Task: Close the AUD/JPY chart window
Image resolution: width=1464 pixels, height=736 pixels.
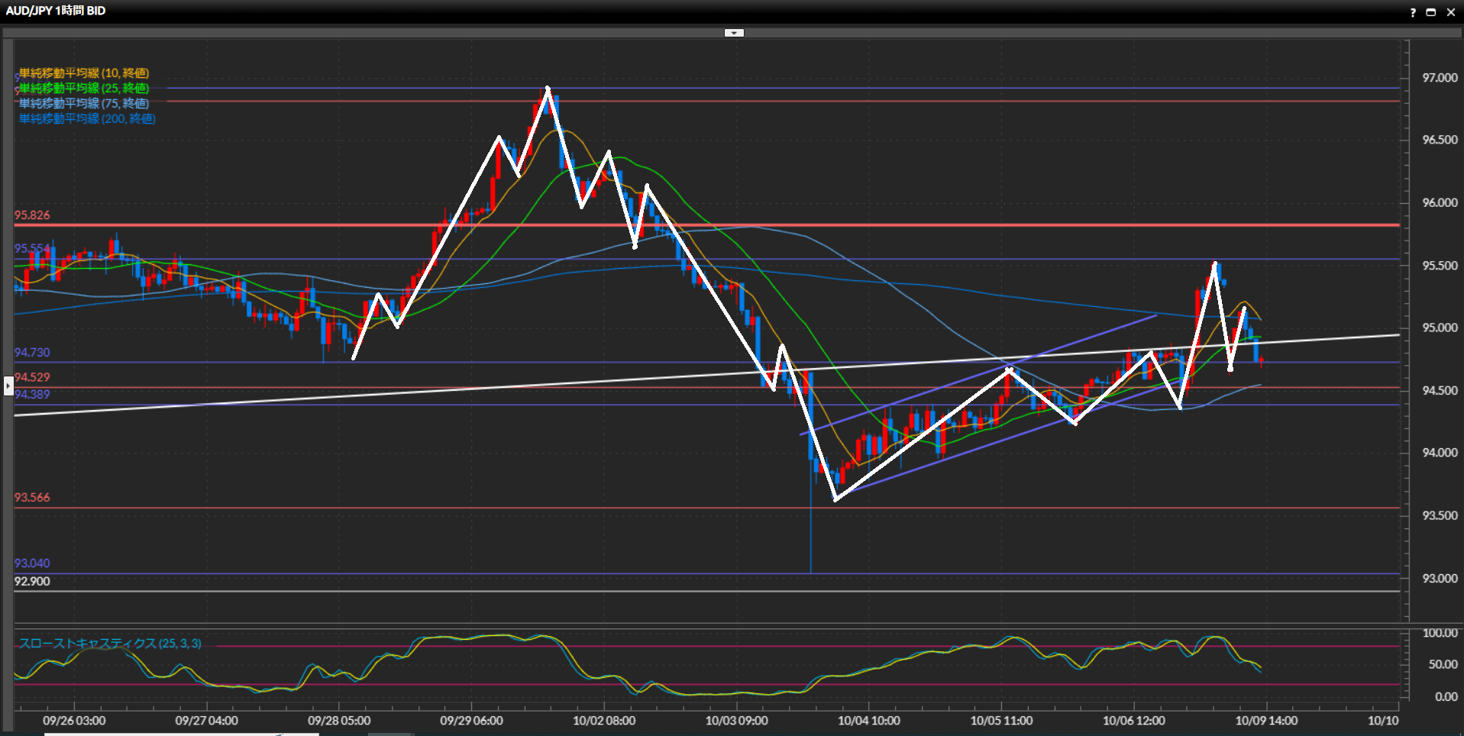Action: tap(1450, 12)
